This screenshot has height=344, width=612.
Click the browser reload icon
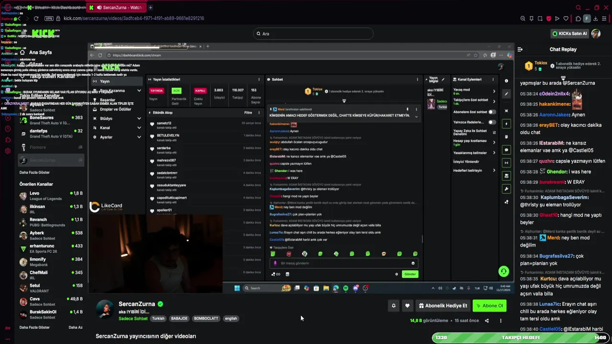coord(36,18)
